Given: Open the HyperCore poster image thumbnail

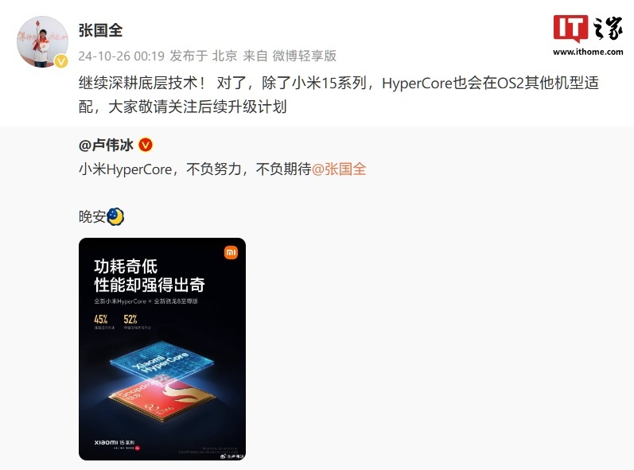Looking at the screenshot, I should 162,349.
